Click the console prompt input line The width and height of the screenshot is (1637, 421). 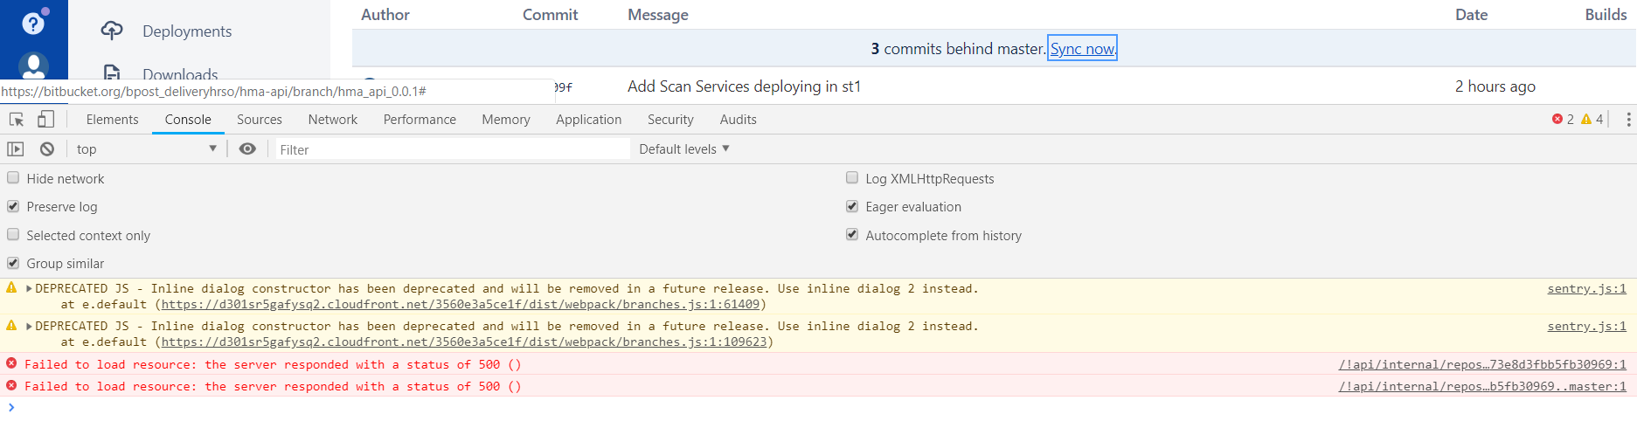pos(818,407)
